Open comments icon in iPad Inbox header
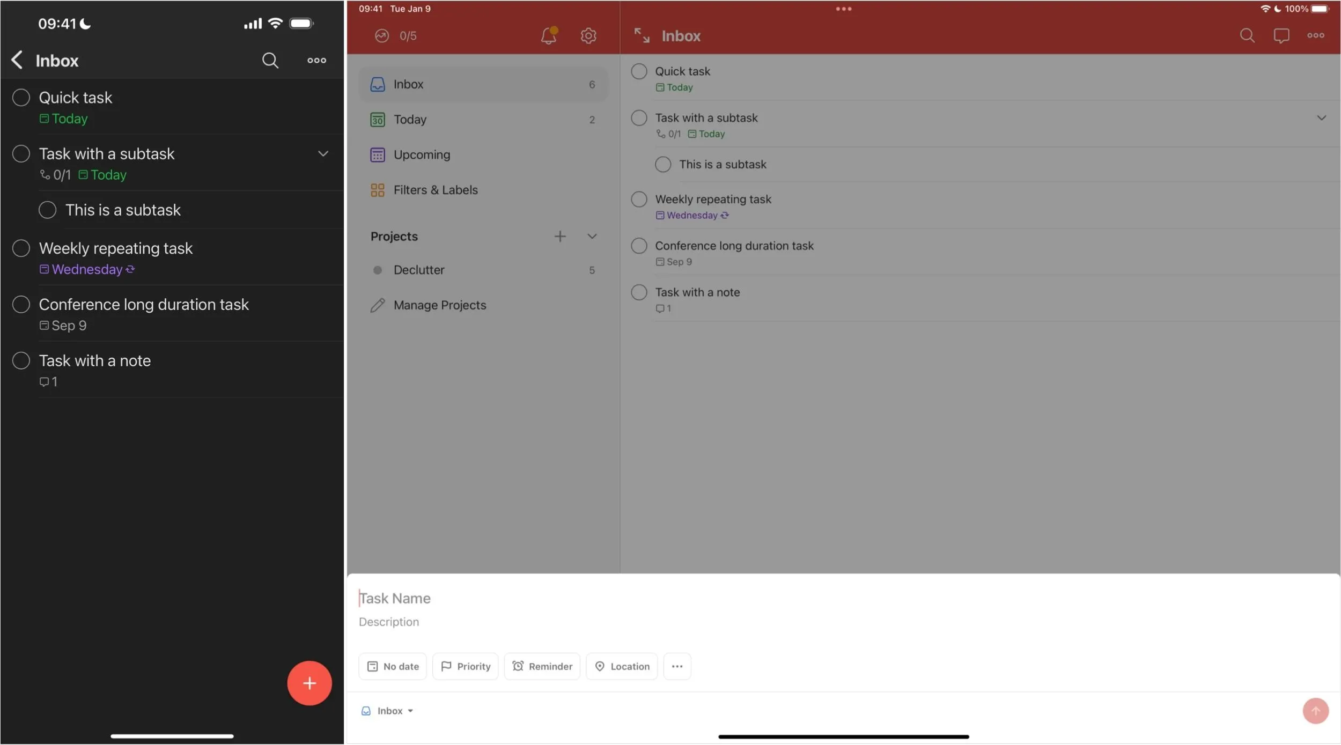1341x745 pixels. point(1281,35)
